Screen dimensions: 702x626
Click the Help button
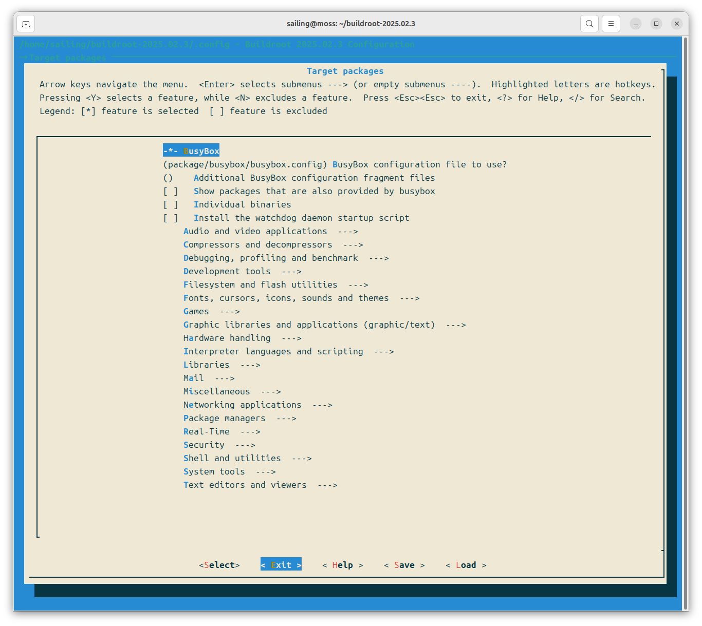click(342, 565)
